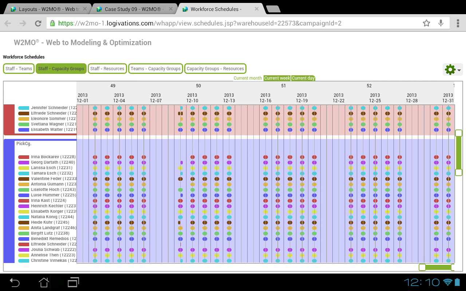466x291 pixels.
Task: Tap the Android home icon
Action: coord(44,282)
